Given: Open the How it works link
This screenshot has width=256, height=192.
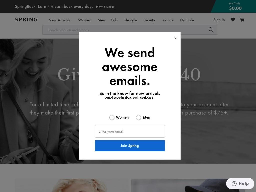Looking at the screenshot, I should [105, 7].
